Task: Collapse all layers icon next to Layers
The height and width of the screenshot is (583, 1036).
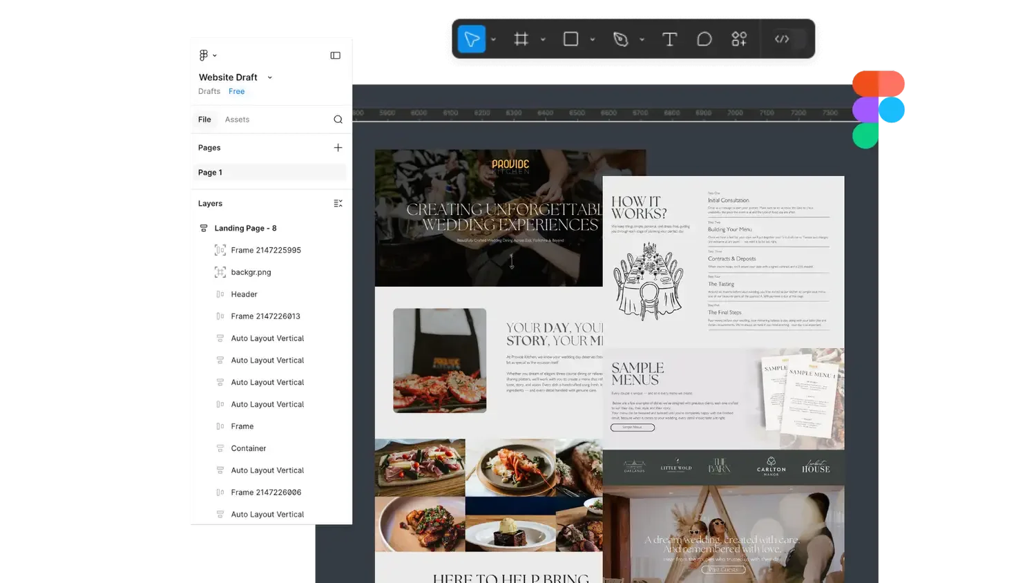Action: click(338, 204)
